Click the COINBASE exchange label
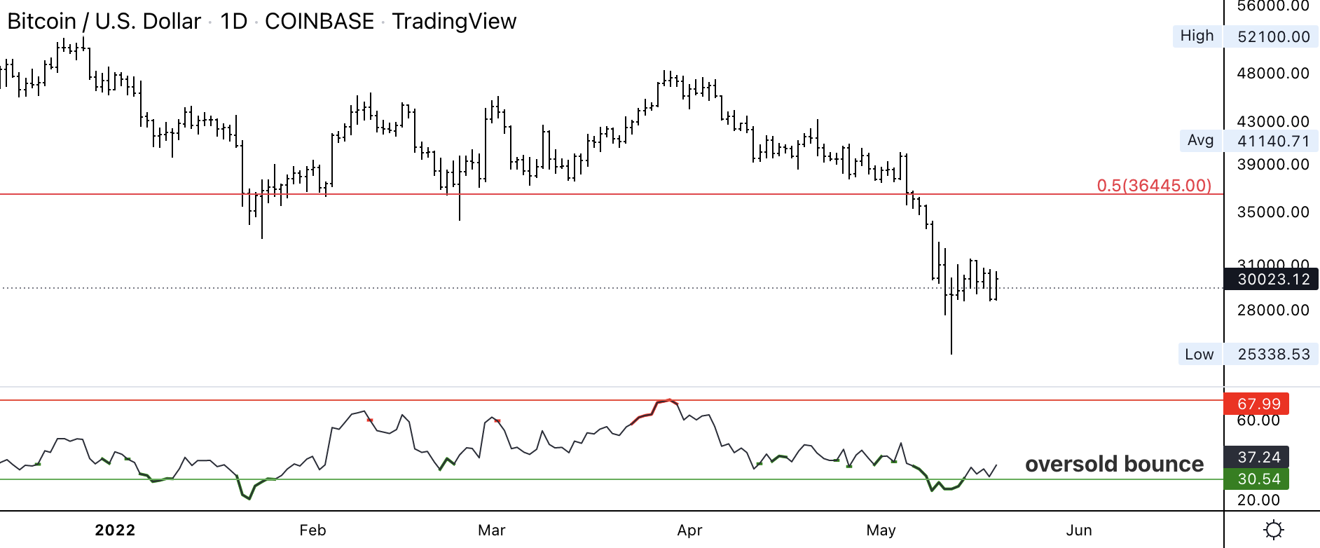The width and height of the screenshot is (1320, 548). 319,22
